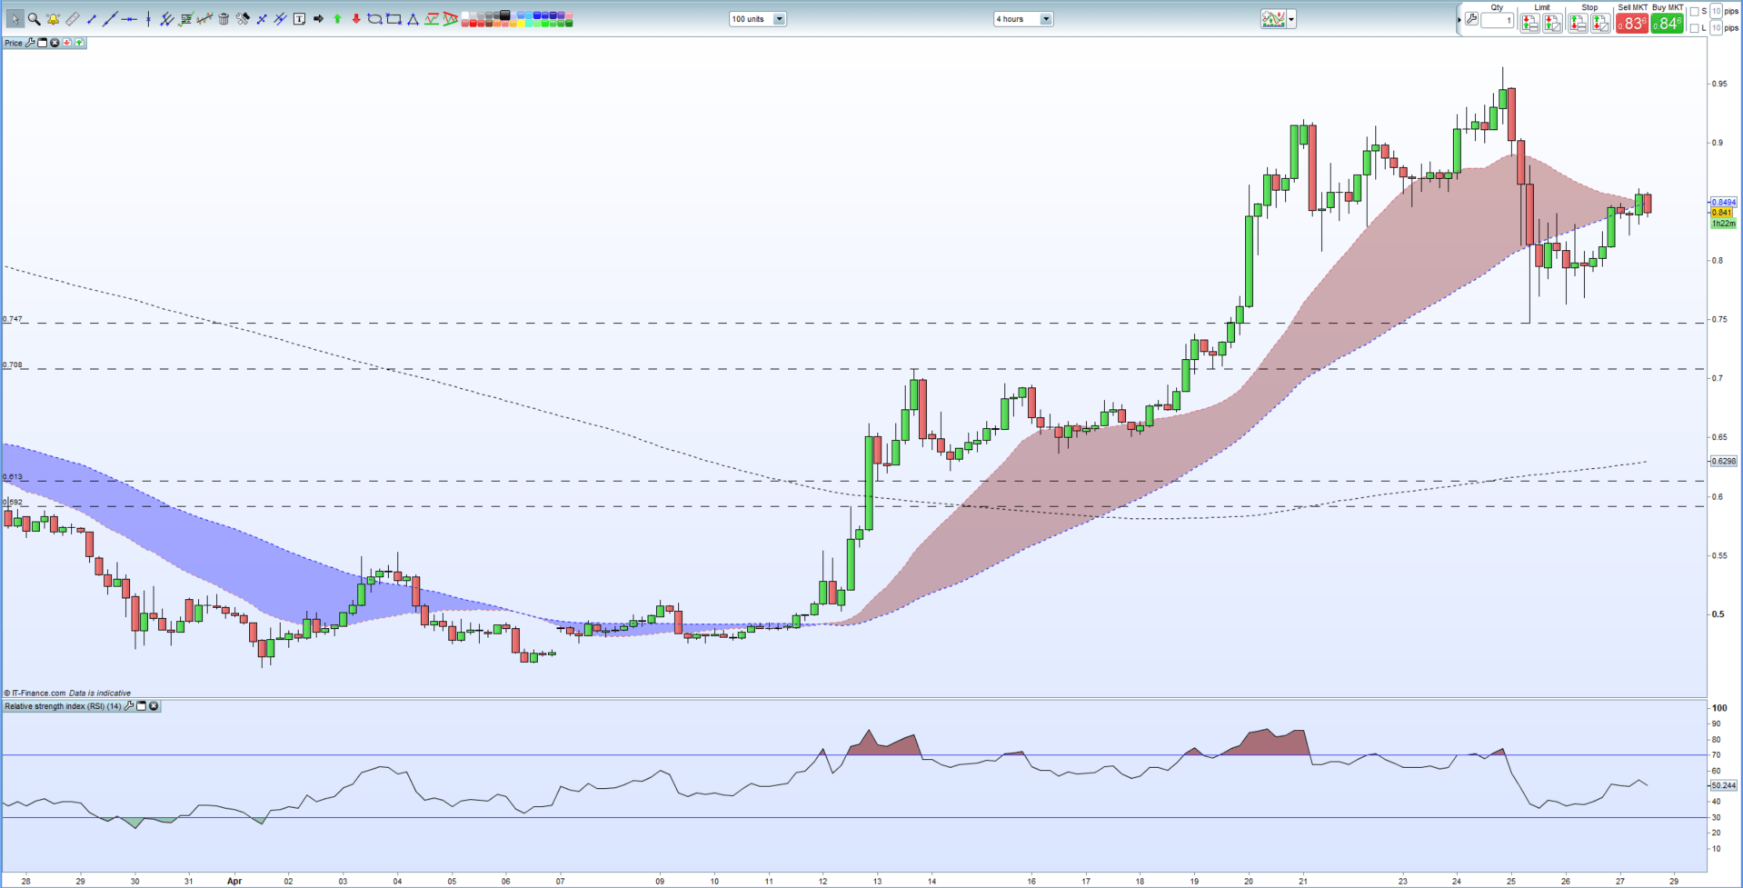
Task: Open the alert bell tool
Action: click(53, 19)
